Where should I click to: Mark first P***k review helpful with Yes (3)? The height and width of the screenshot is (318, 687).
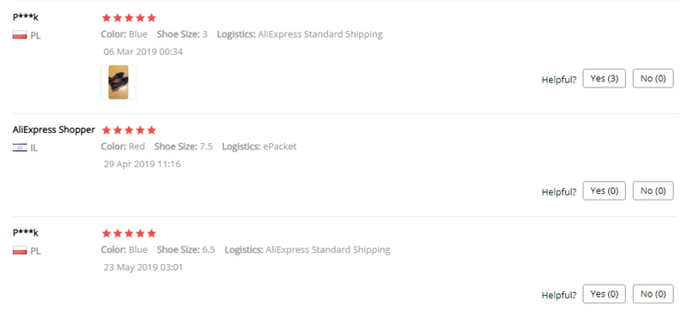pyautogui.click(x=604, y=79)
